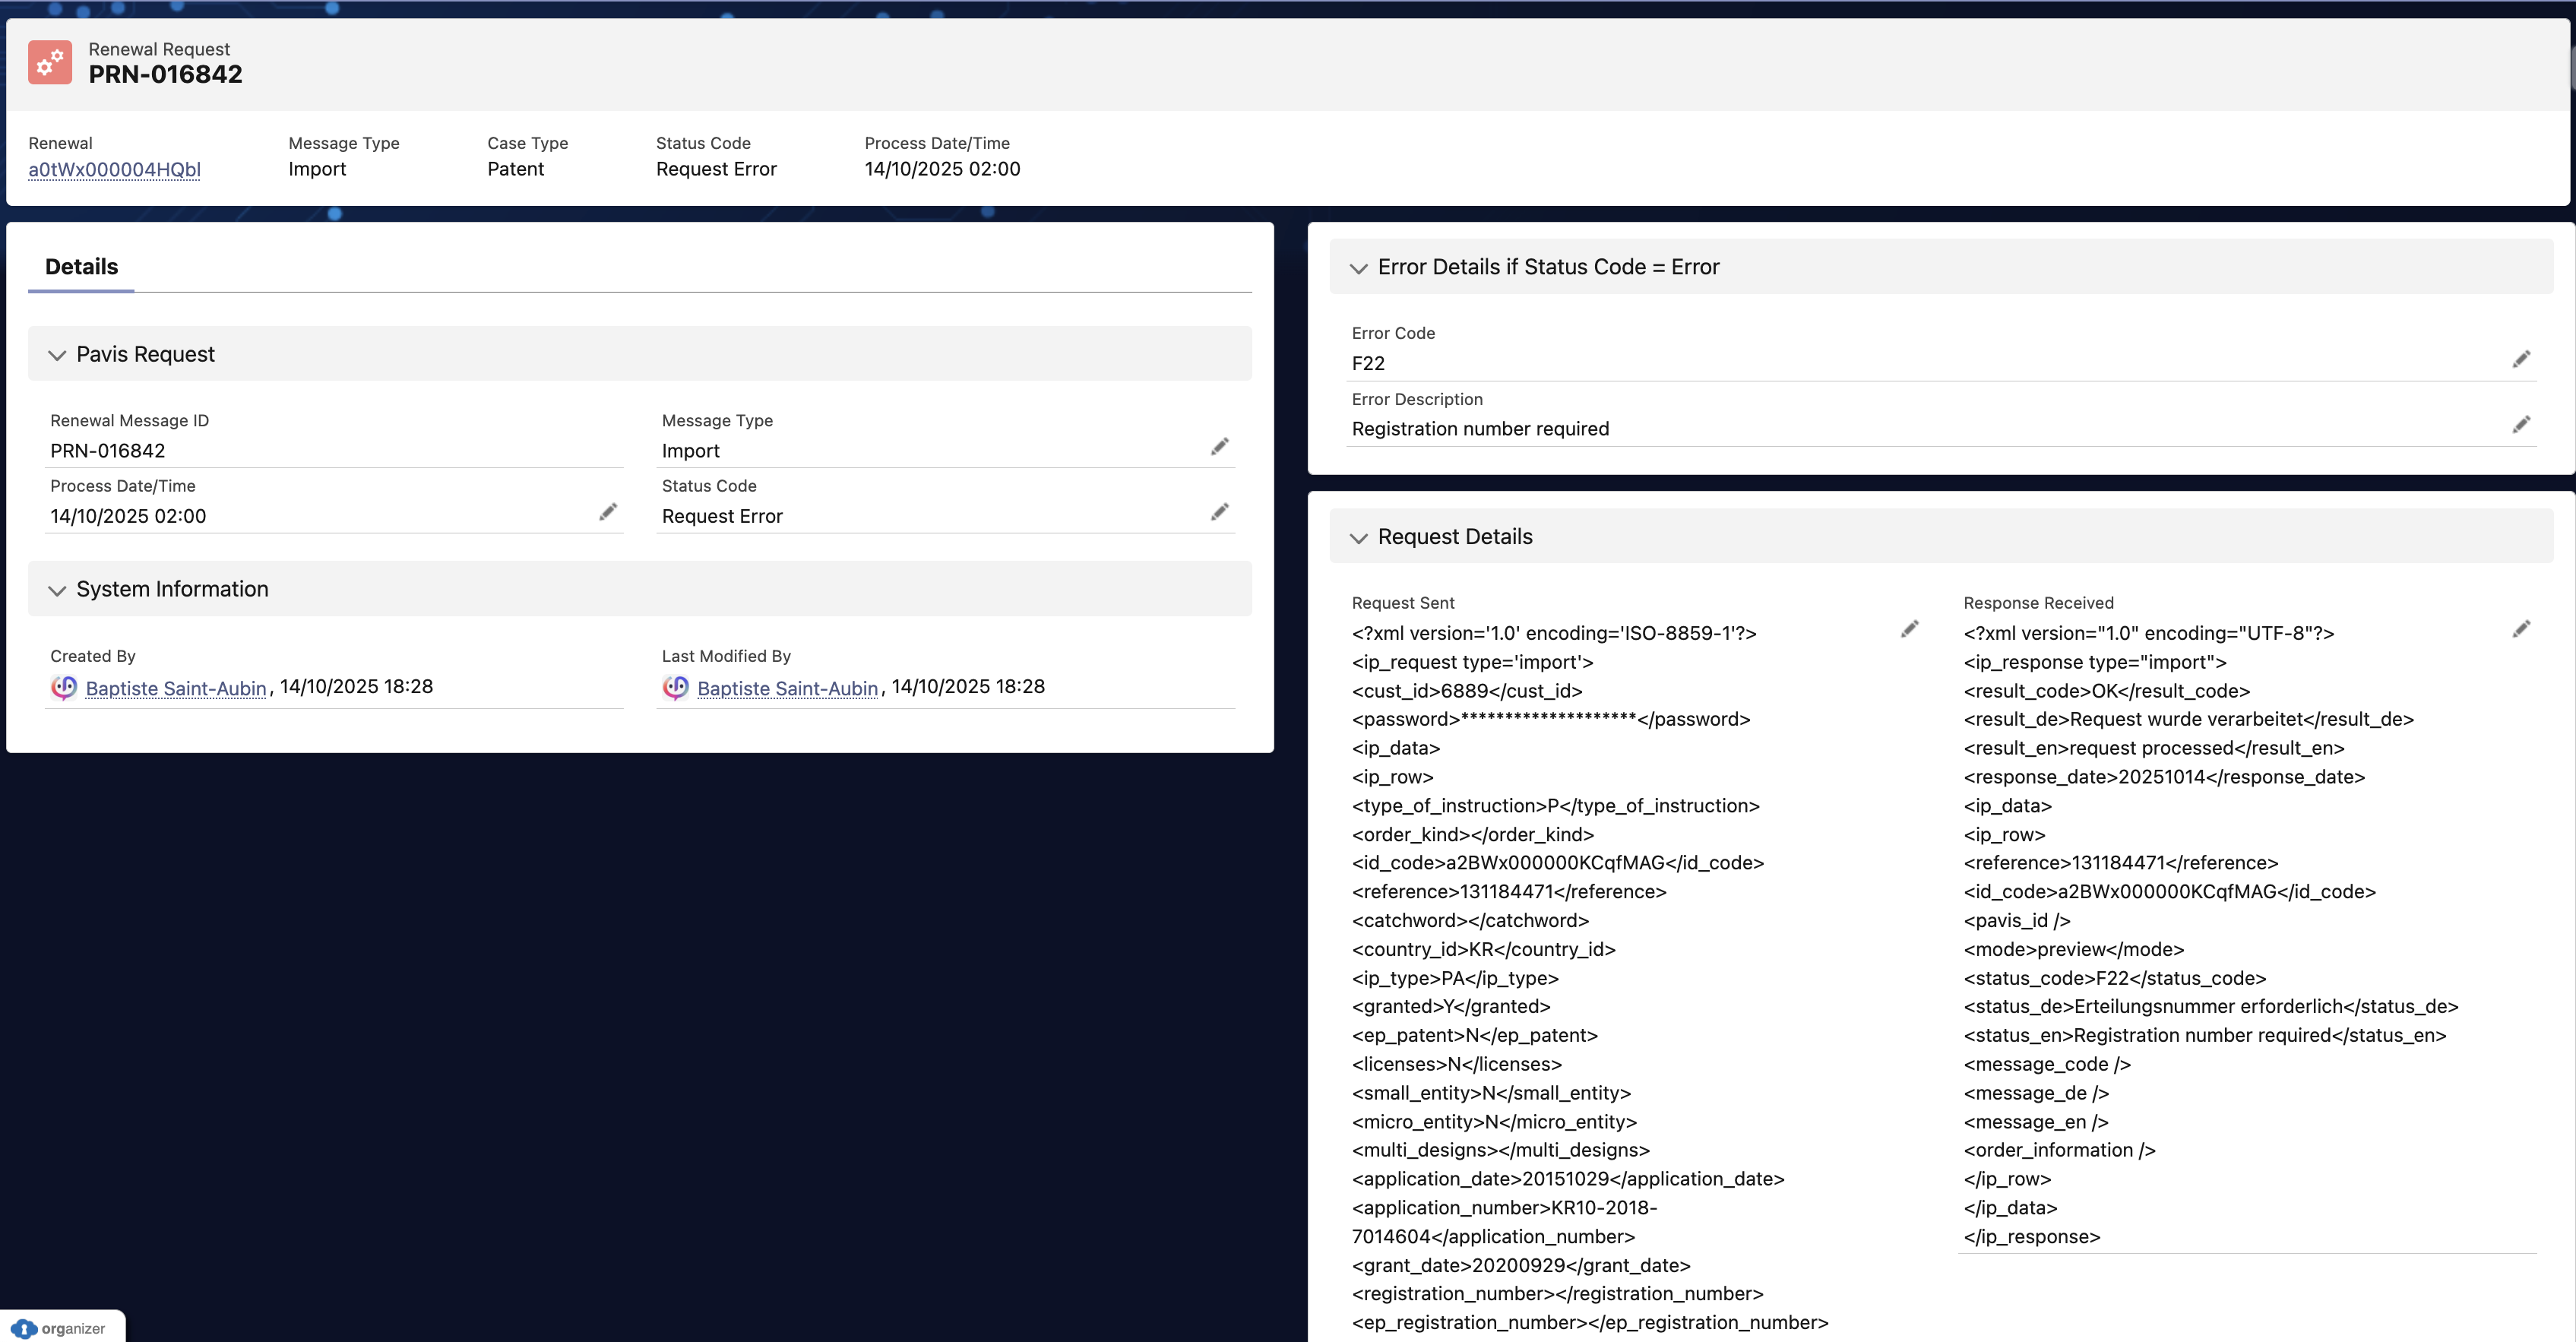
Task: Click the Registration number required description field
Action: point(1480,429)
